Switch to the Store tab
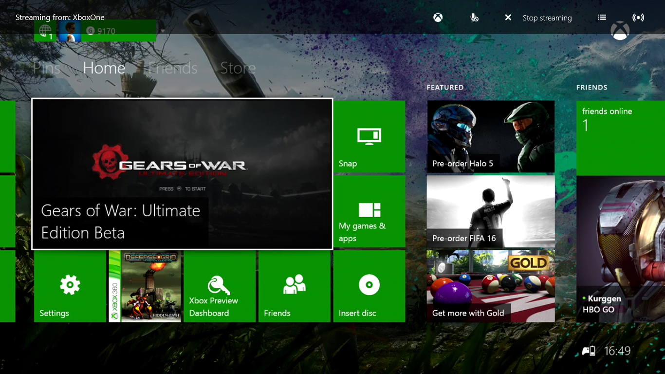Viewport: 665px width, 374px height. (x=238, y=68)
